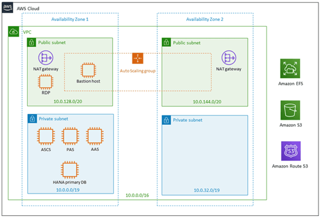This screenshot has width=320, height=217.
Task: Select the VPC cloud icon
Action: [x=13, y=32]
